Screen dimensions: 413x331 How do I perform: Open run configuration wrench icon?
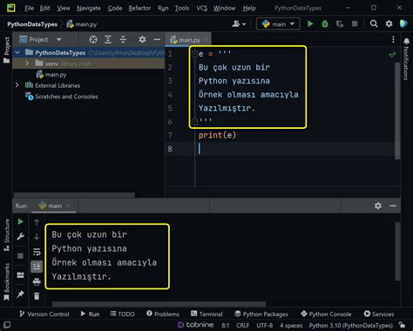20,237
